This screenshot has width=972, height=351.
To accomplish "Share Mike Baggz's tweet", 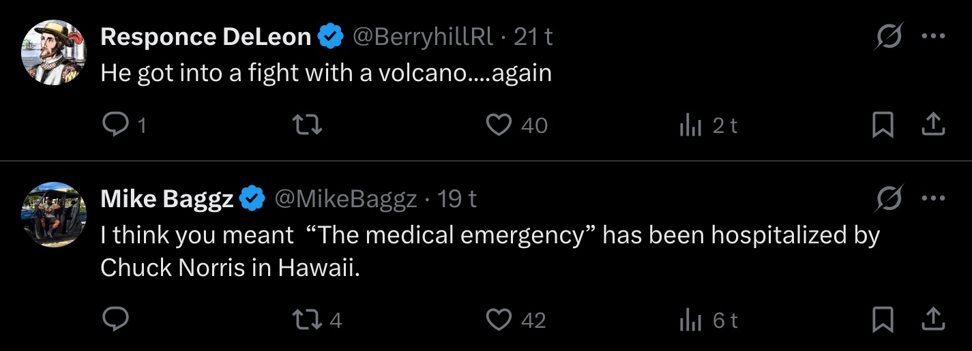I will pyautogui.click(x=933, y=320).
